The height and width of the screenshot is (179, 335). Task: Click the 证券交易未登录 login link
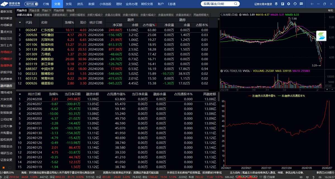coord(263,4)
